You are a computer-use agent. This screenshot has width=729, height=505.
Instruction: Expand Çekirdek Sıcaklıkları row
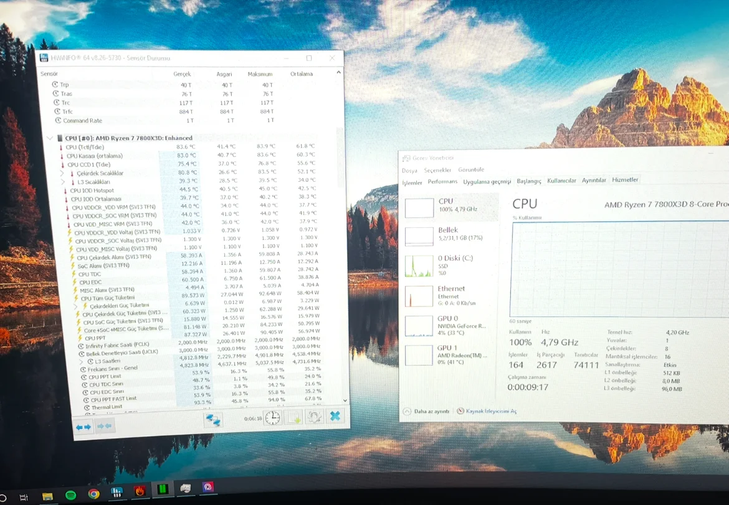click(62, 173)
